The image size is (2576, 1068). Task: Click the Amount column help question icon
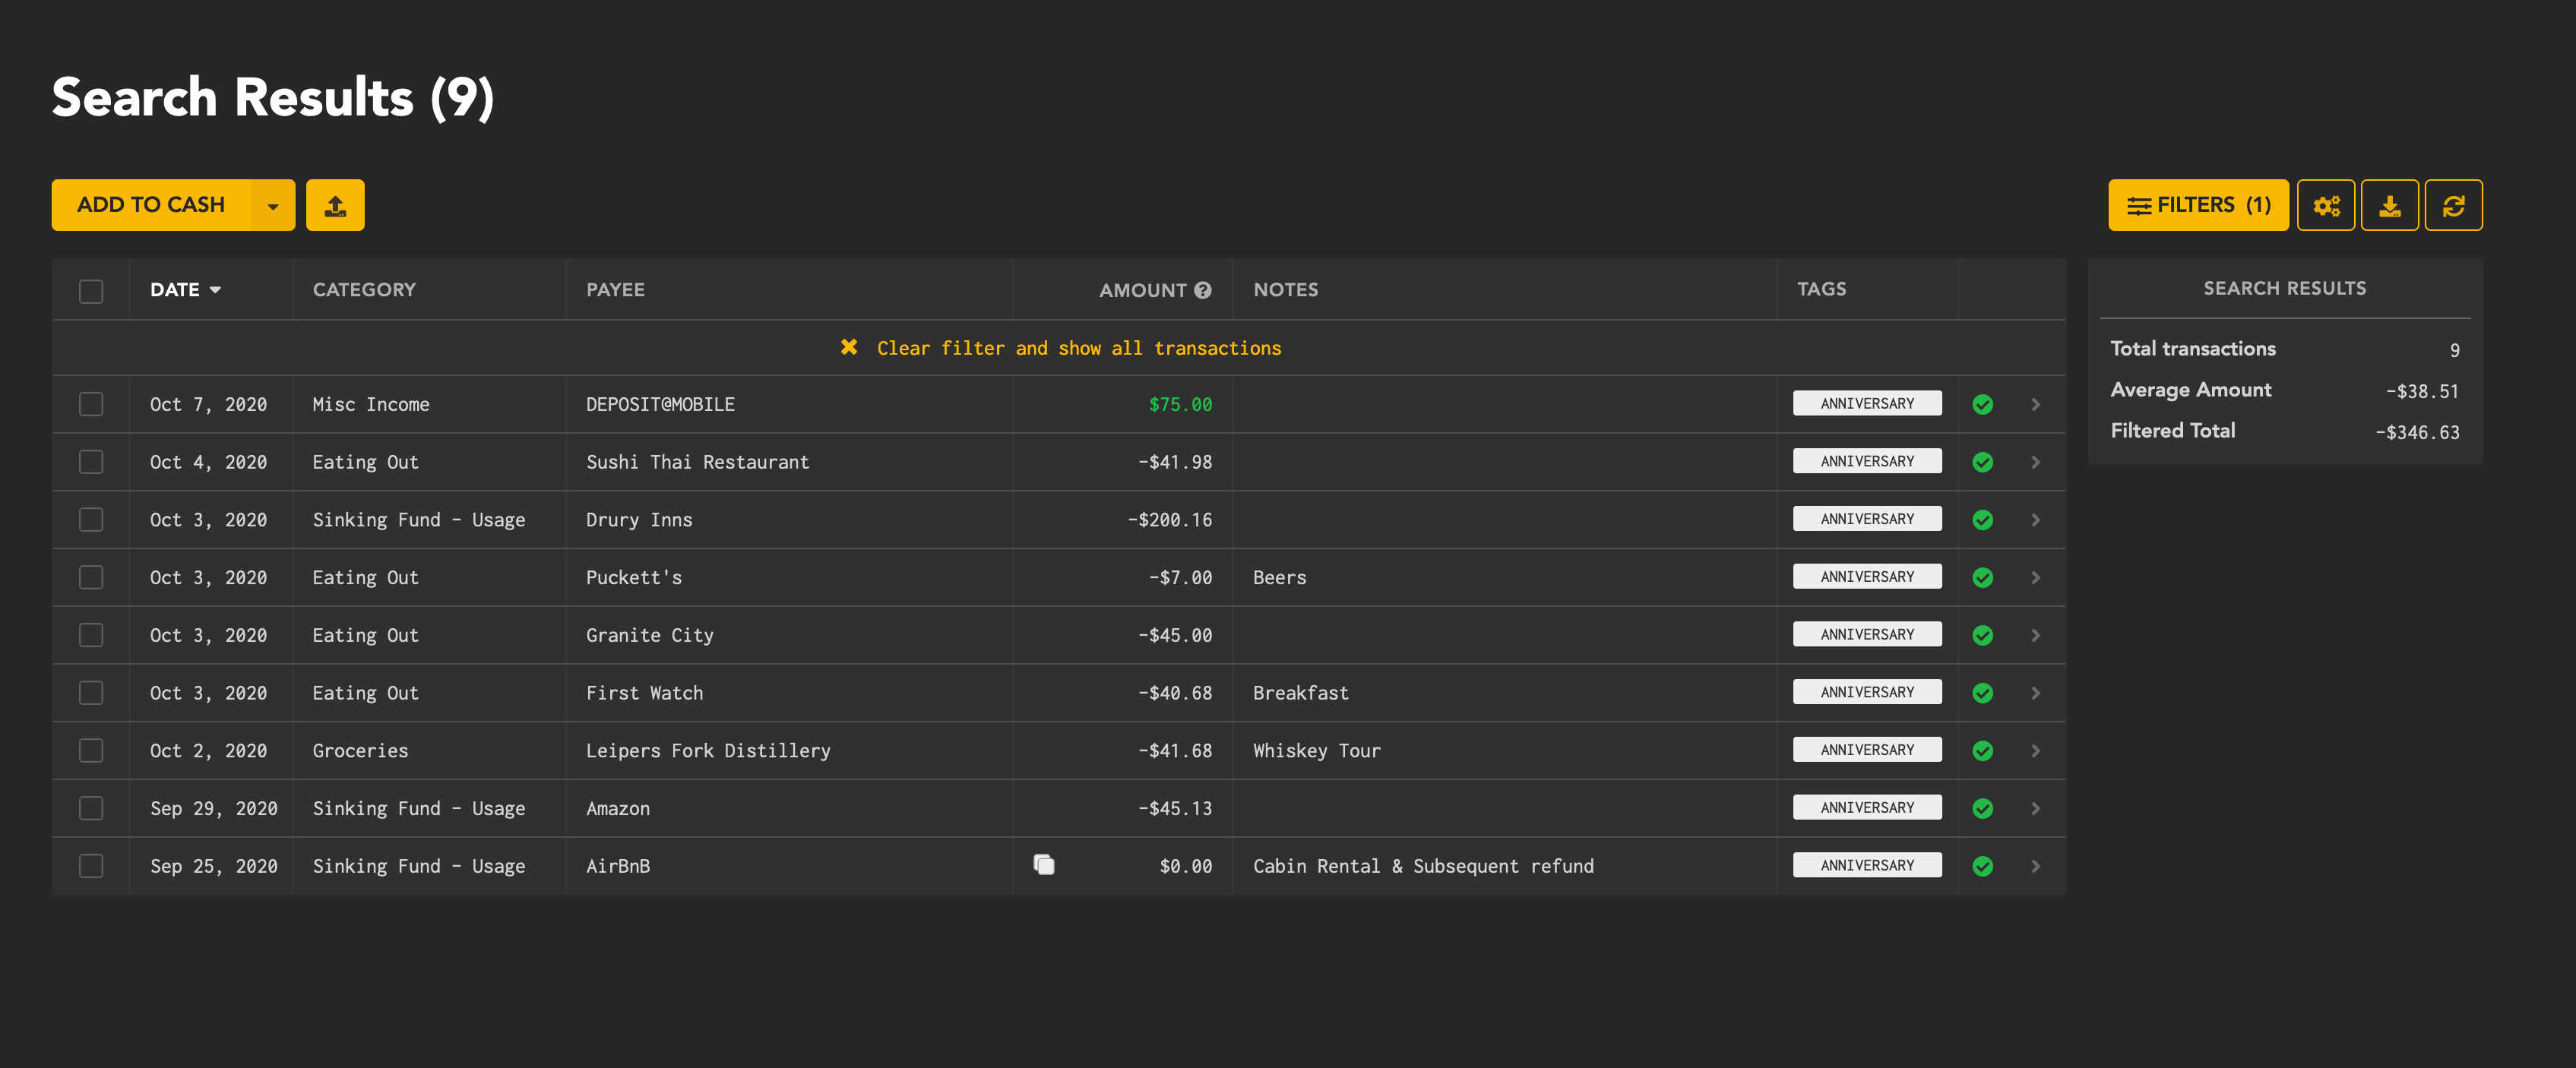1203,290
